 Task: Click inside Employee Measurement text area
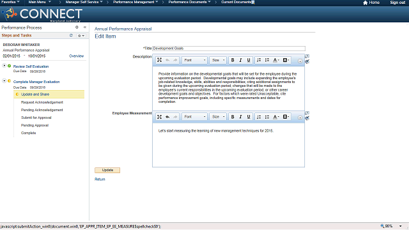pyautogui.click(x=228, y=145)
